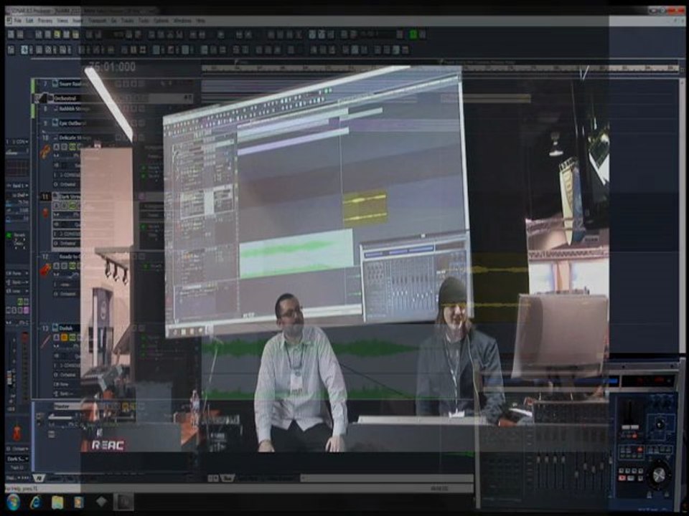Open the Transport menu
This screenshot has height=516, width=689.
pos(98,21)
